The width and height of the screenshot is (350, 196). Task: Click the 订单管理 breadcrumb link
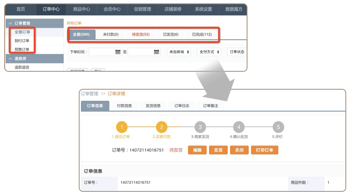(x=89, y=94)
